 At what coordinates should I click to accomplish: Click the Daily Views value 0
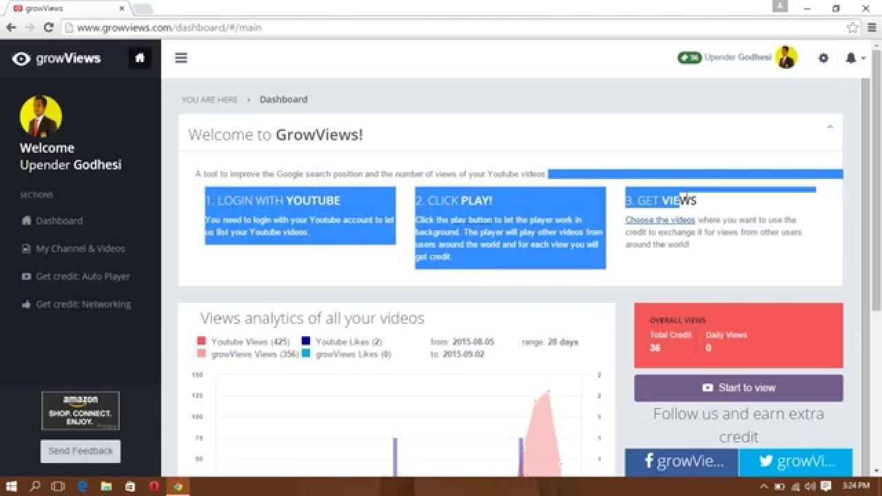pyautogui.click(x=708, y=348)
